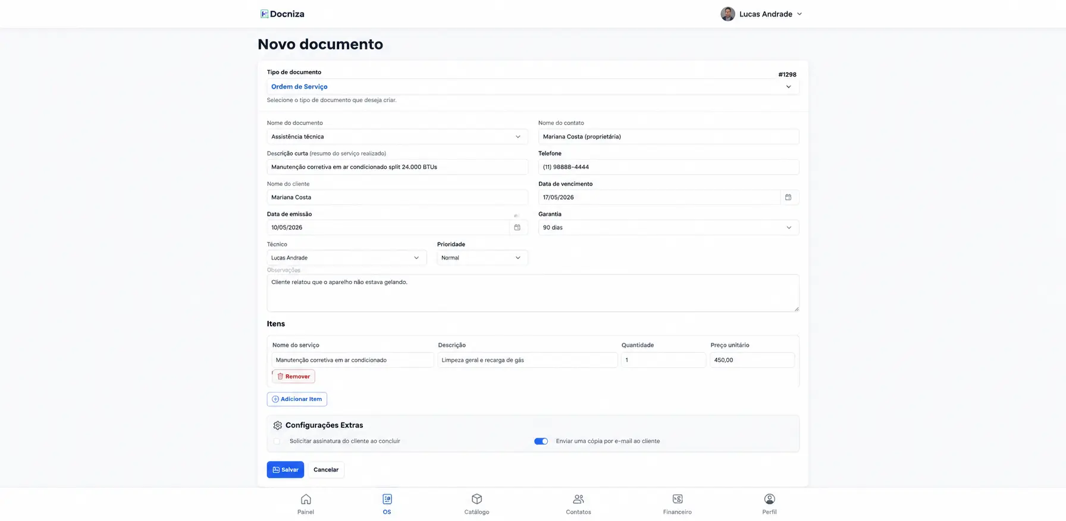This screenshot has height=521, width=1066.
Task: Switch to the OS tab label
Action: [x=387, y=512]
